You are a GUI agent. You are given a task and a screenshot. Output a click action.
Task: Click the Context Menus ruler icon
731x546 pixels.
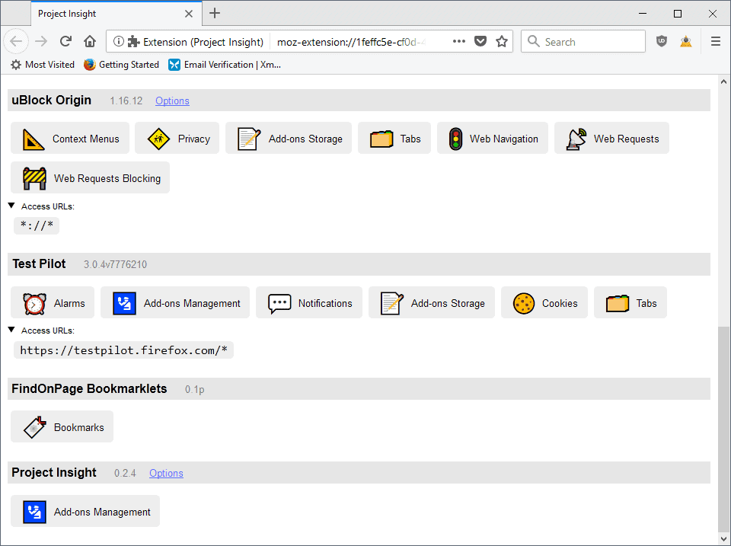click(x=34, y=139)
